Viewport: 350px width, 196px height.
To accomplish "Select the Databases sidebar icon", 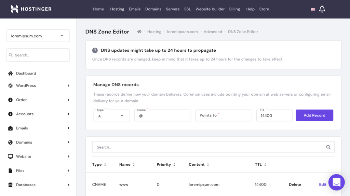I will 11,185.
